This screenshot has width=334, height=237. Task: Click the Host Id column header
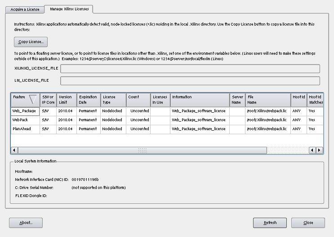coord(299,100)
